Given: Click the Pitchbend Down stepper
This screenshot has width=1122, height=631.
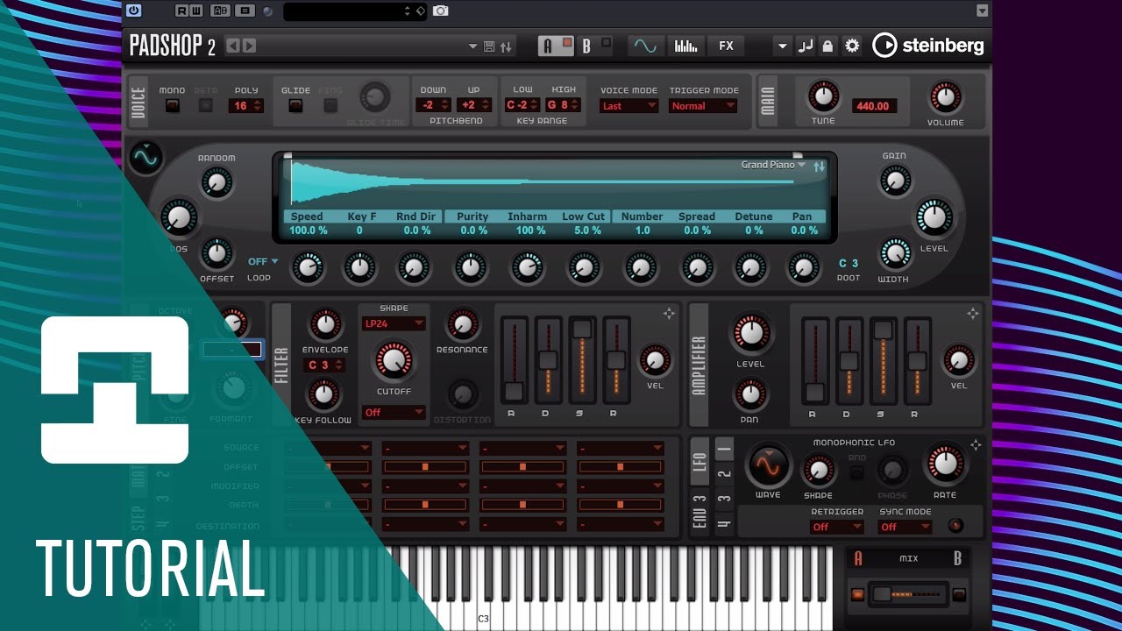Looking at the screenshot, I should 433,106.
